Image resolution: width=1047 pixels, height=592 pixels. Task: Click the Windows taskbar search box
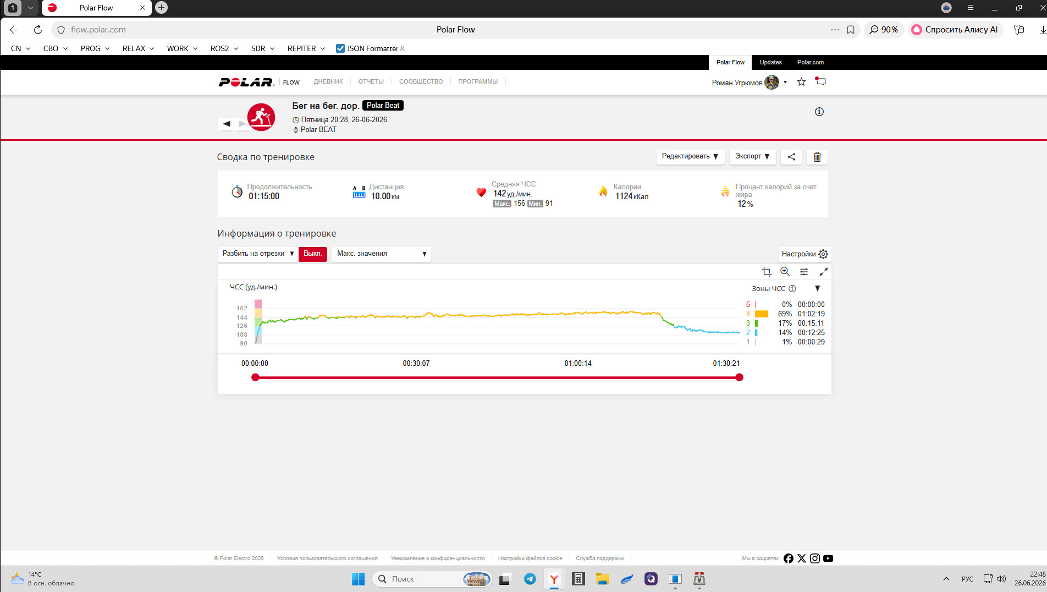pyautogui.click(x=432, y=579)
